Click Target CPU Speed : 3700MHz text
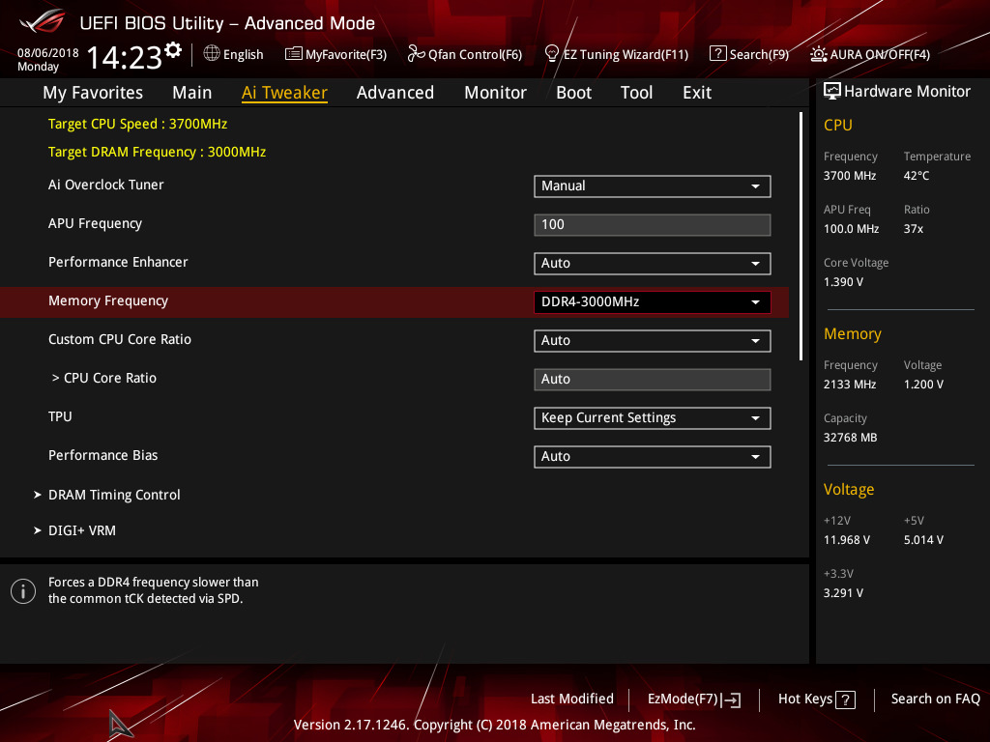This screenshot has width=990, height=742. point(137,125)
